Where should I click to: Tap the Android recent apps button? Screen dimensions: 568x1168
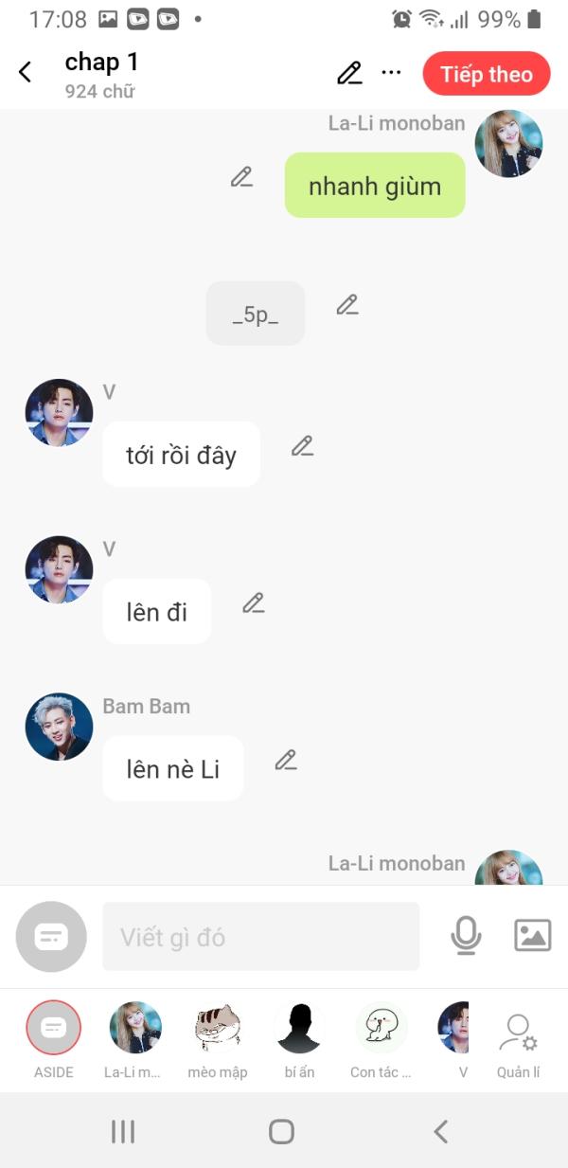123,1131
